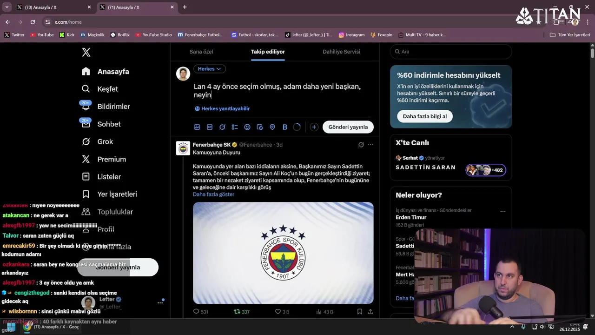
Task: Open Yer İşaretleri bookmarks
Action: click(x=109, y=194)
